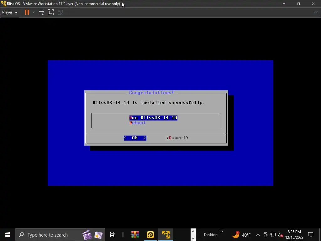Viewport: 321px width, 241px height.
Task: Pause the virtual machine
Action: click(x=27, y=12)
